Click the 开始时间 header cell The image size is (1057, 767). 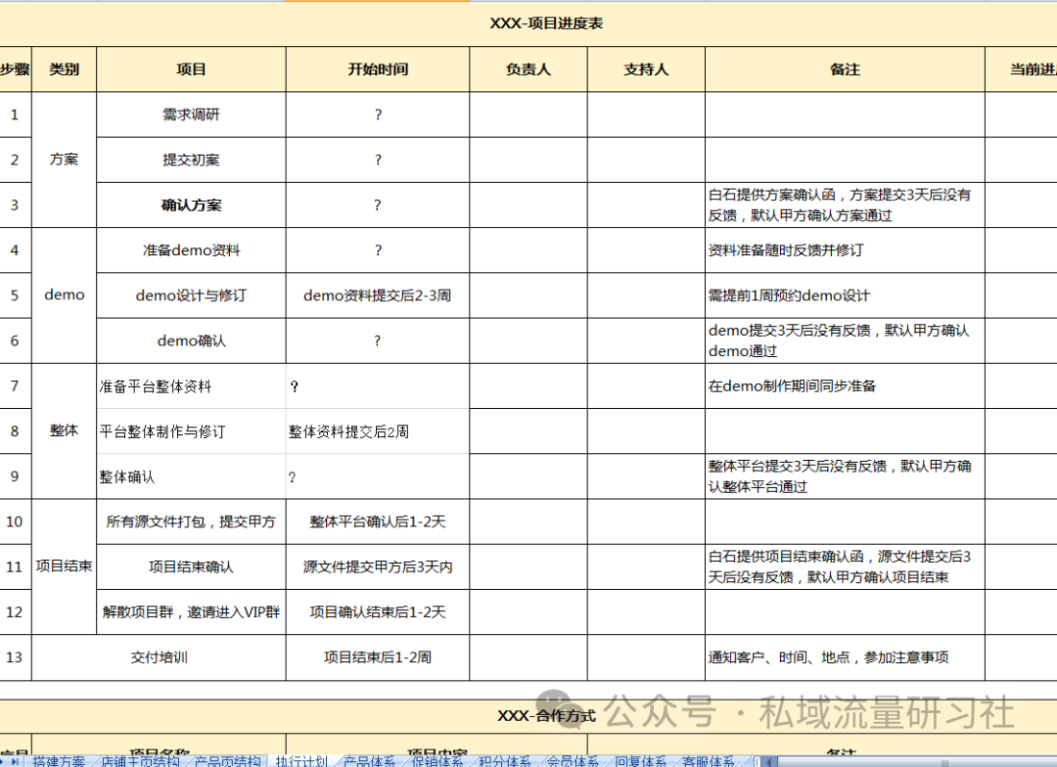[x=378, y=69]
